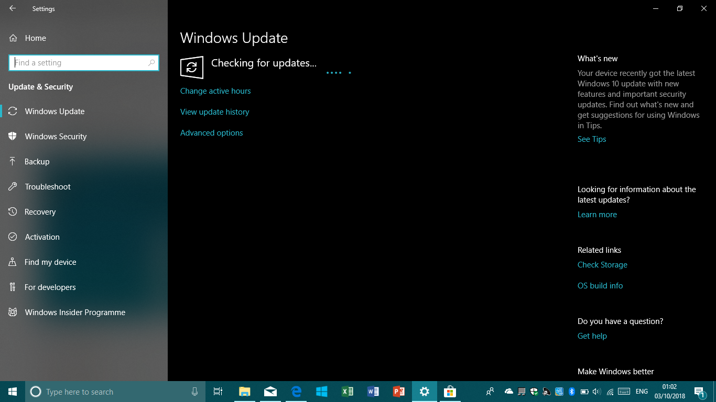Click the Cortana taskbar search box
This screenshot has height=402, width=716.
(x=115, y=392)
